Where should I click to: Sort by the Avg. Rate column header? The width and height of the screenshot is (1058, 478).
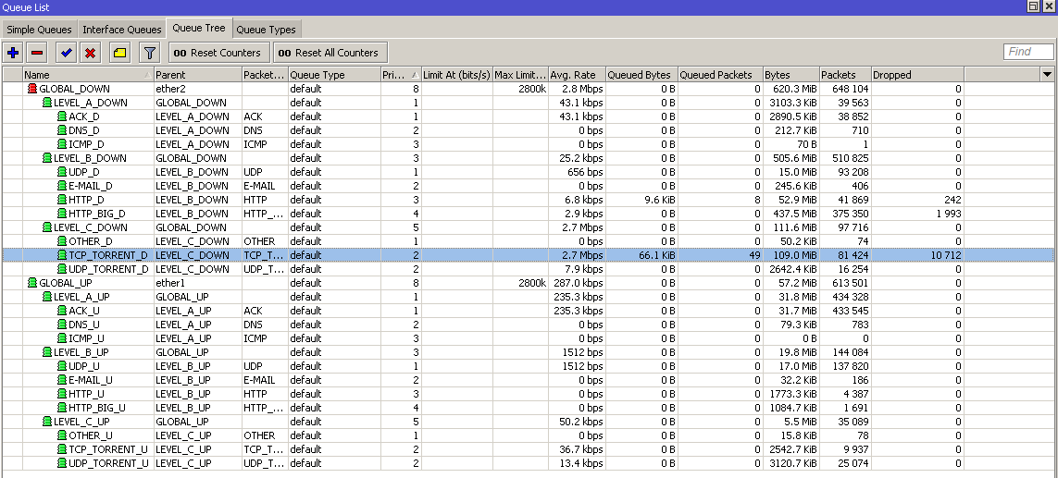coord(577,75)
